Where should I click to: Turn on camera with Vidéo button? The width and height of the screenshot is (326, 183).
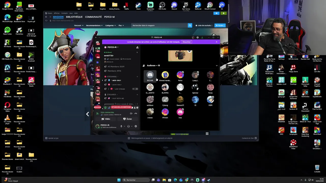coord(106,119)
